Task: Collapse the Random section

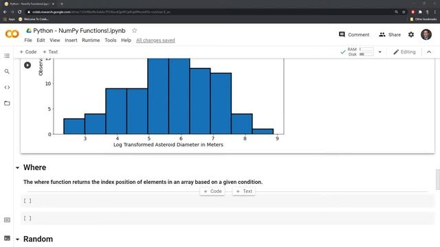Action: click(x=17, y=239)
